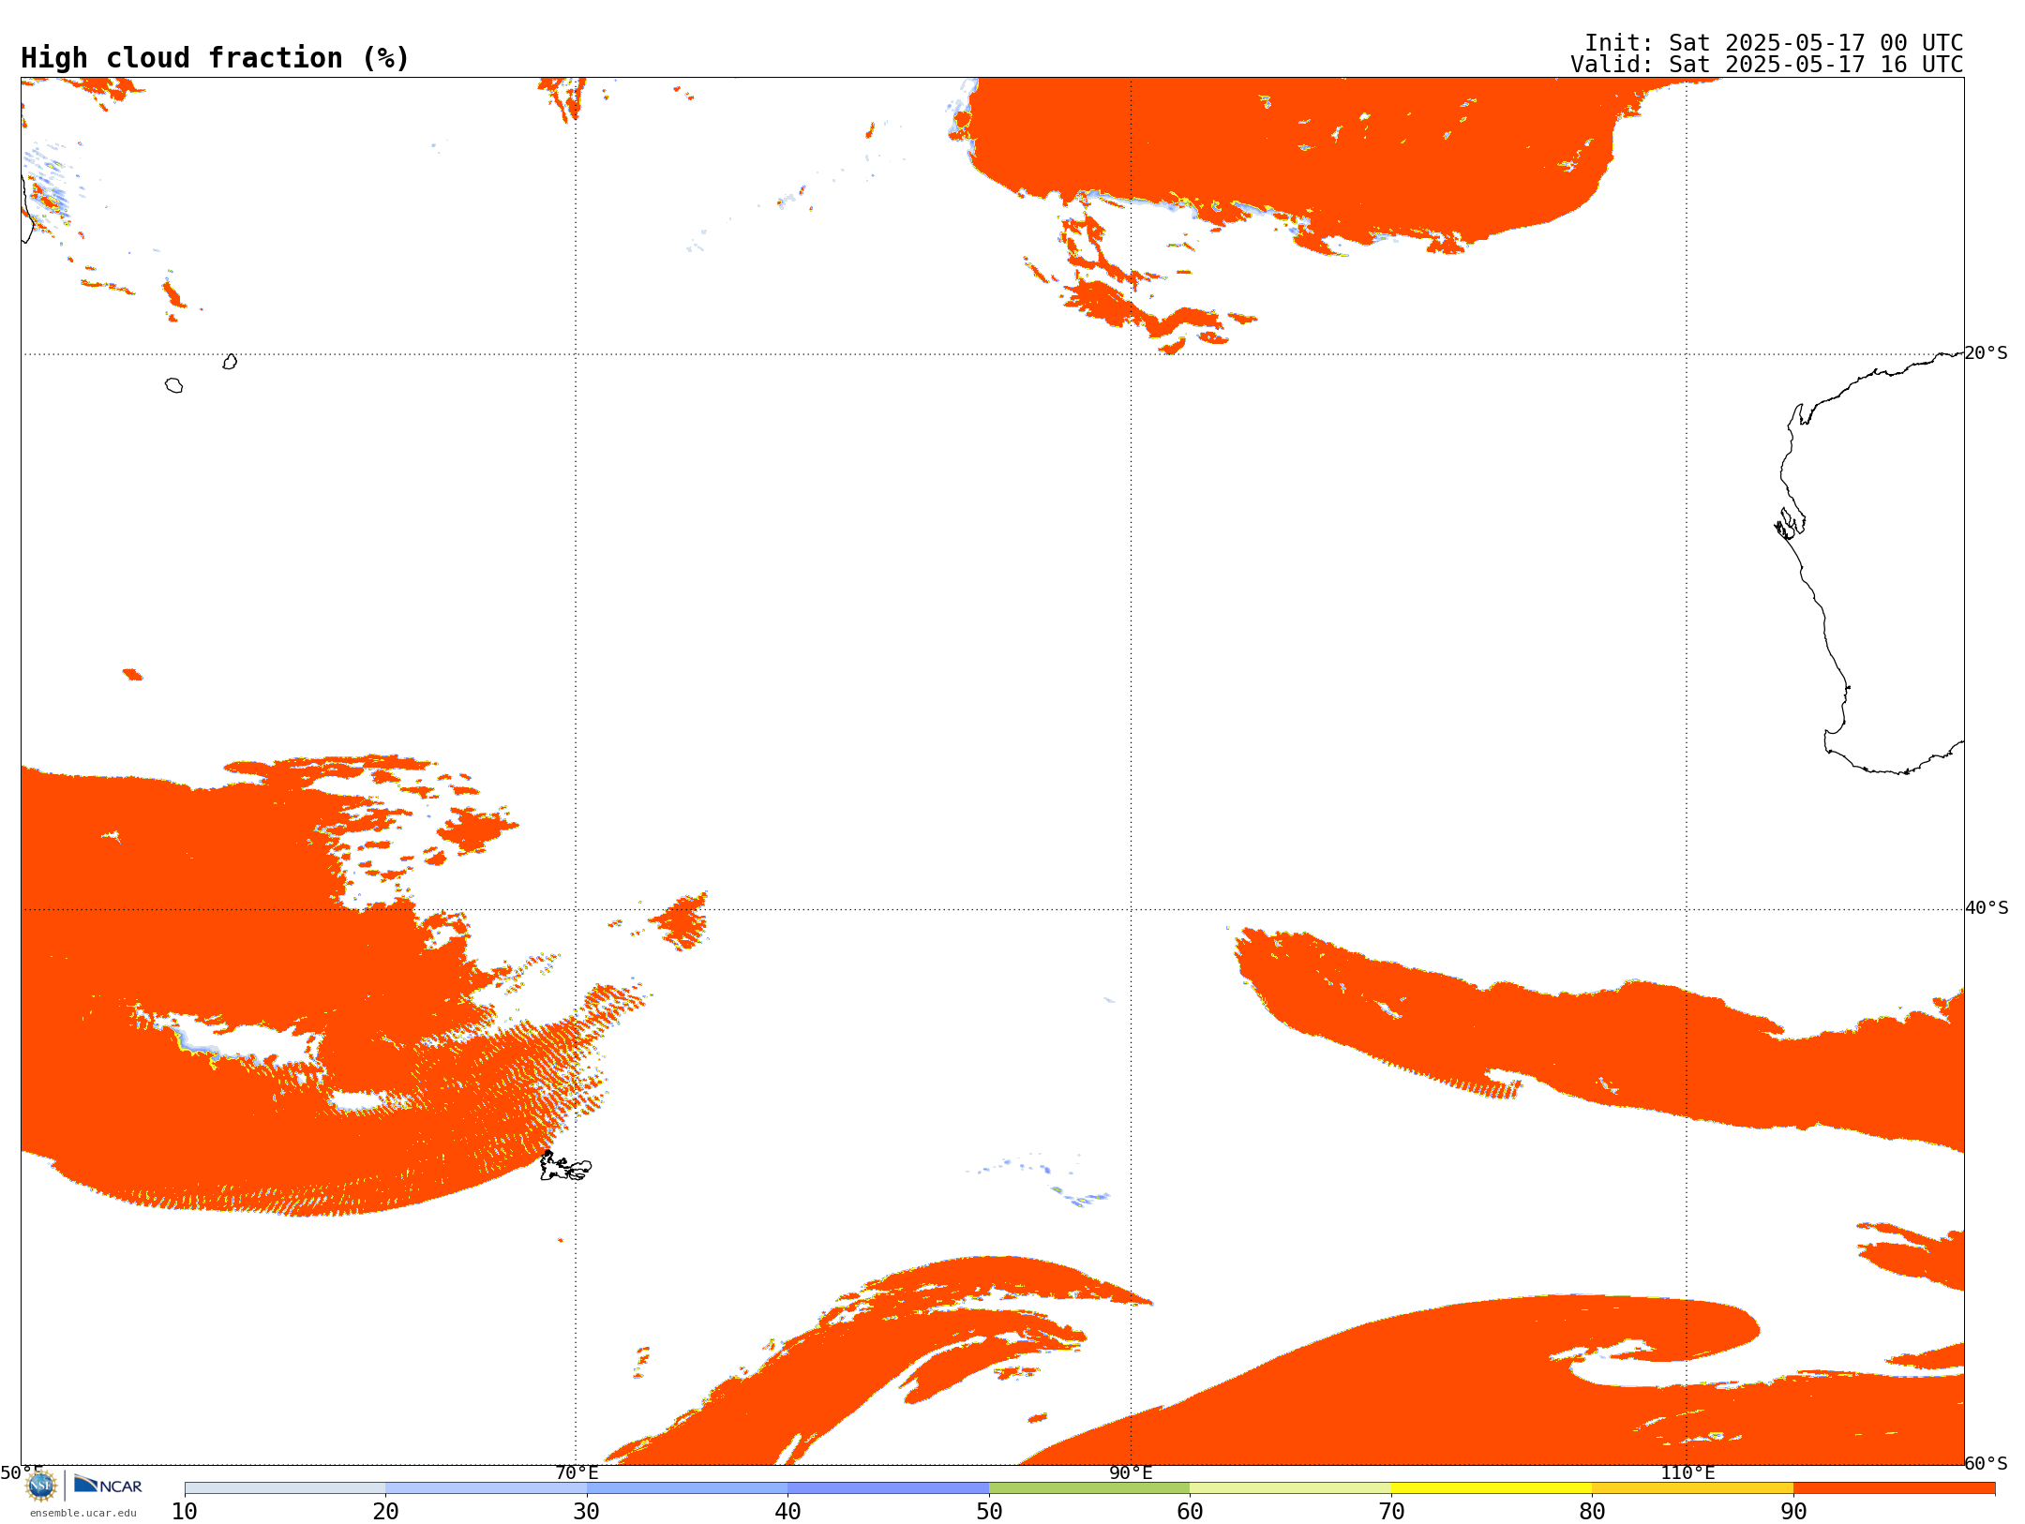
Task: Click the Kerguelen island outline near 70°E
Action: [565, 1167]
